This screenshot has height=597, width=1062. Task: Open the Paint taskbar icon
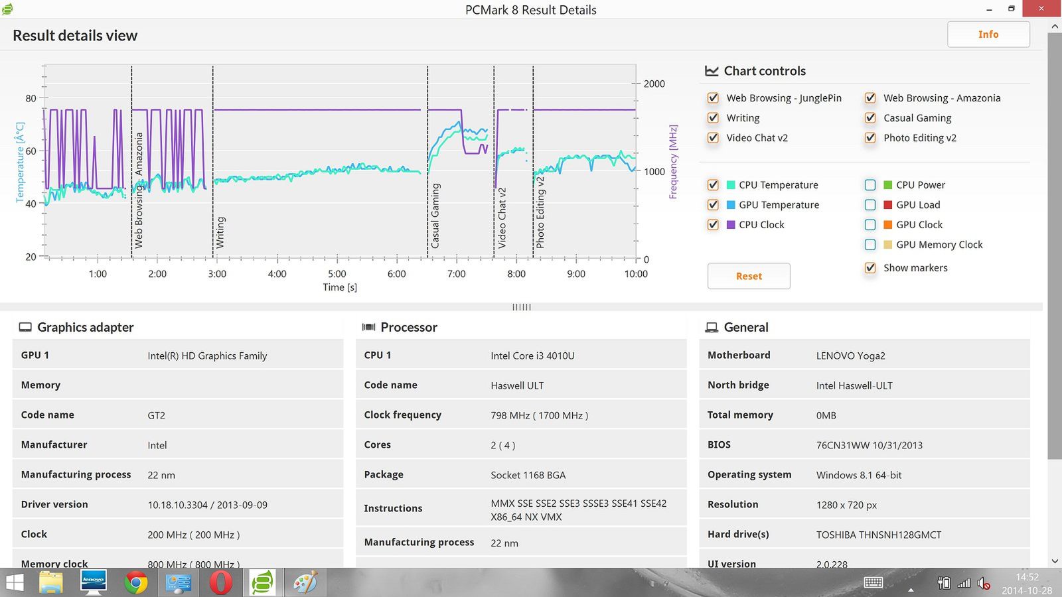(x=305, y=583)
